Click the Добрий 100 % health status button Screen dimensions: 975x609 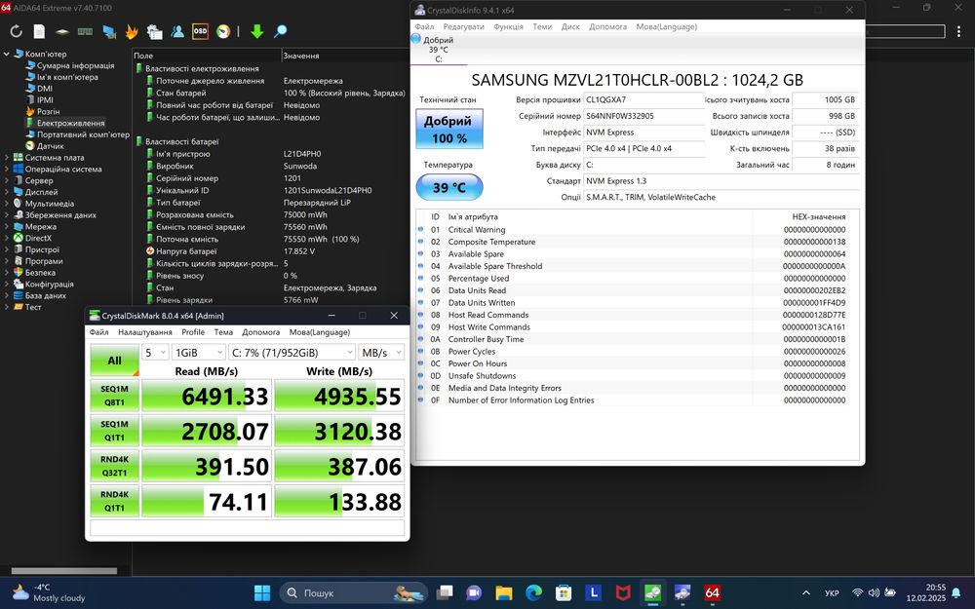pyautogui.click(x=448, y=130)
